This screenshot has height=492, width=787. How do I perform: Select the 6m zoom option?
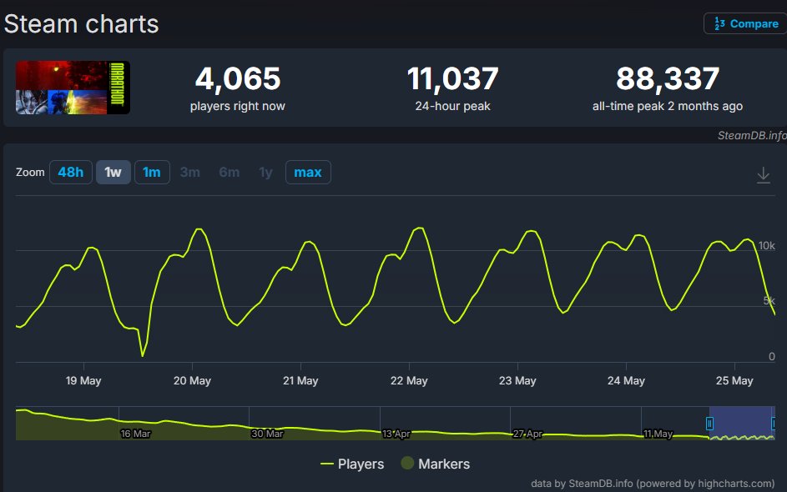tap(229, 172)
